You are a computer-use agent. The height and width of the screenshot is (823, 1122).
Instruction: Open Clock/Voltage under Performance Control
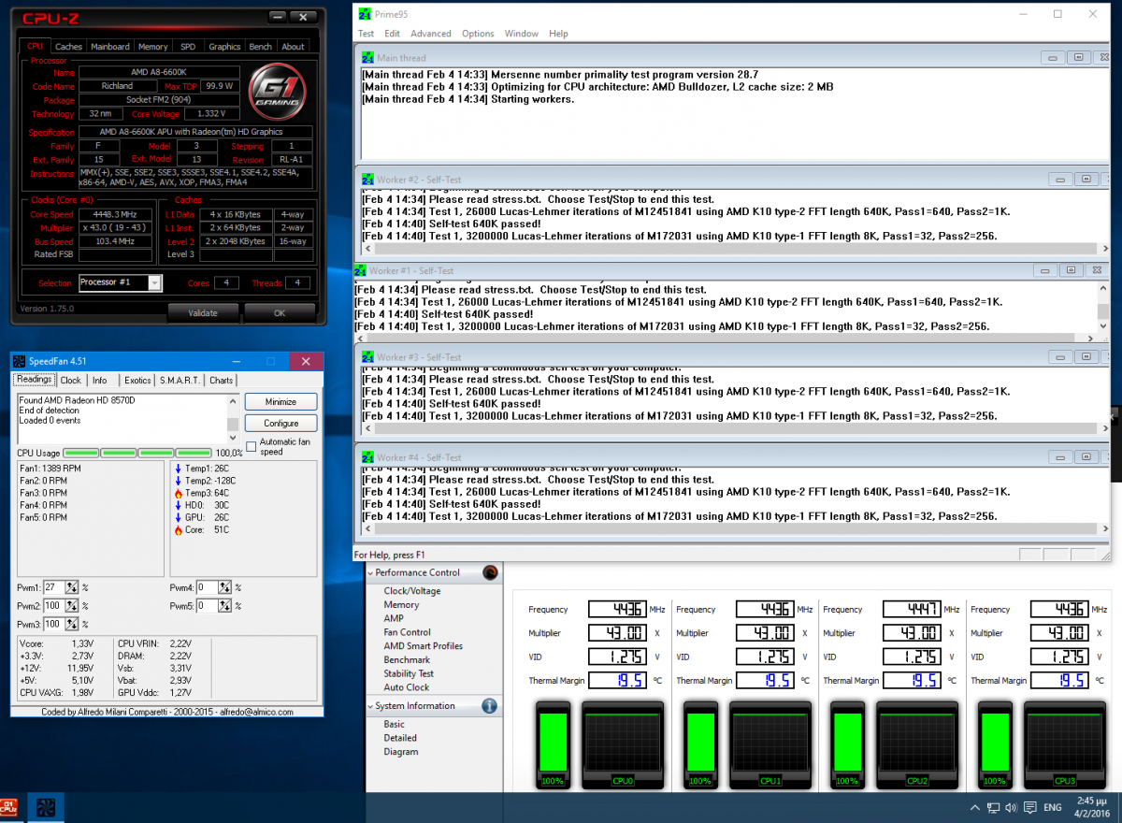point(412,591)
